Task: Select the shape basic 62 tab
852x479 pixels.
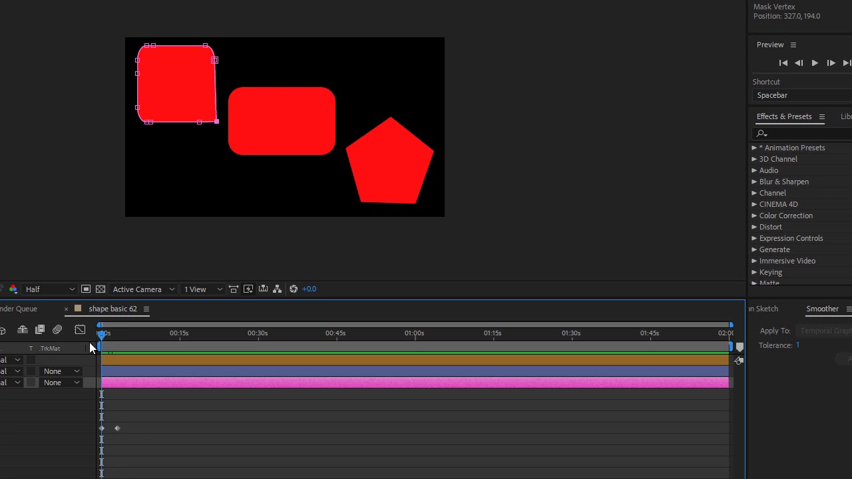Action: point(112,309)
